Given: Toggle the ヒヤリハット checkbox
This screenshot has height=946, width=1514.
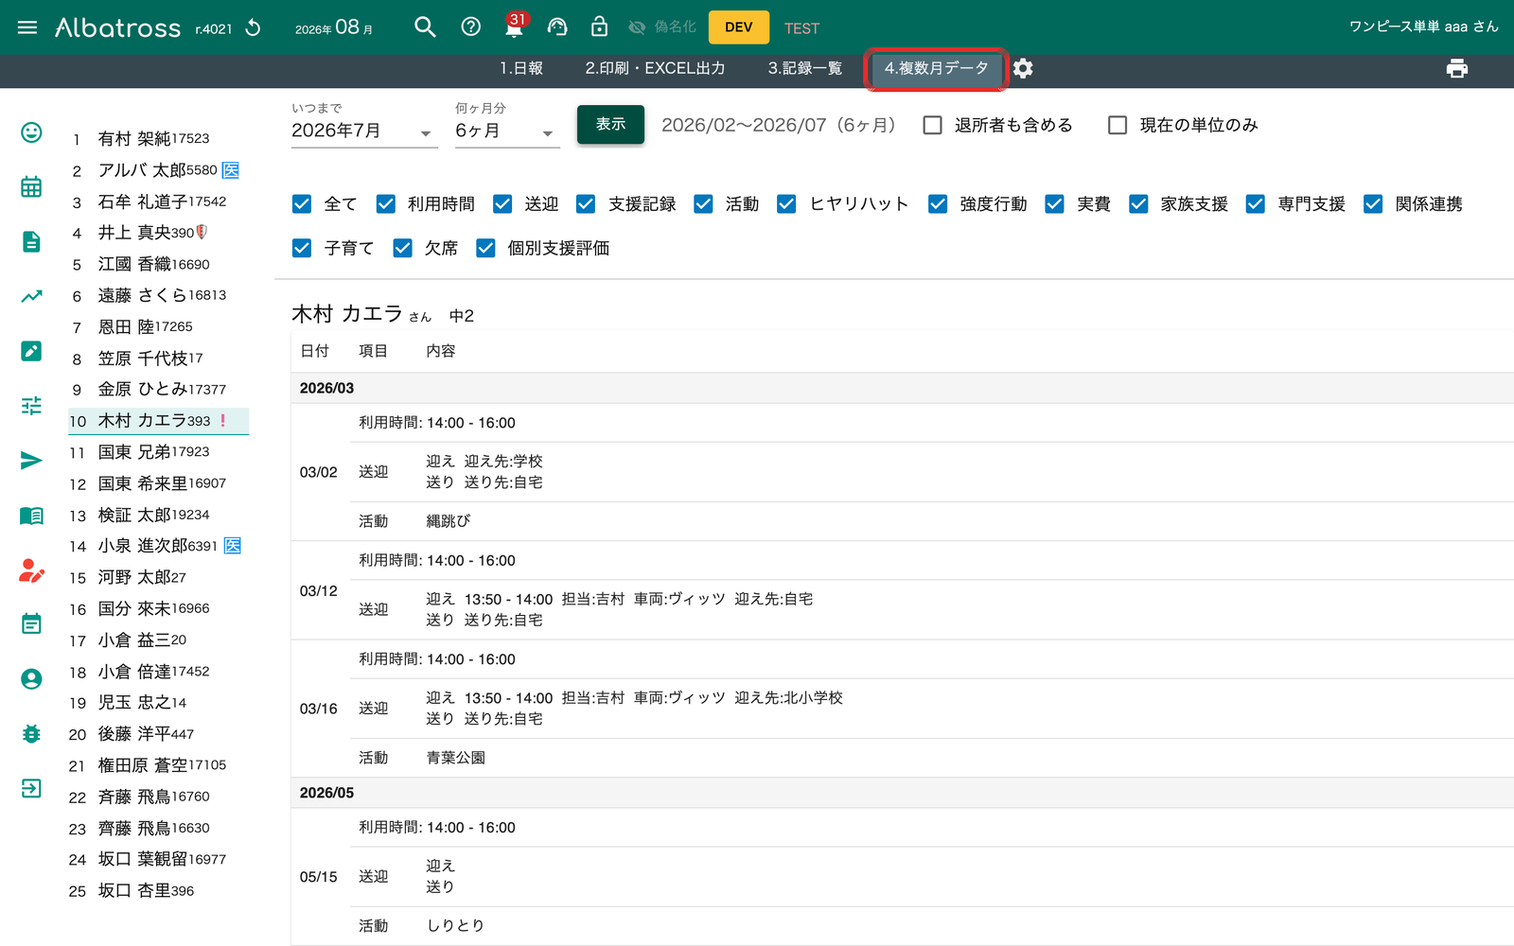Looking at the screenshot, I should (x=786, y=204).
